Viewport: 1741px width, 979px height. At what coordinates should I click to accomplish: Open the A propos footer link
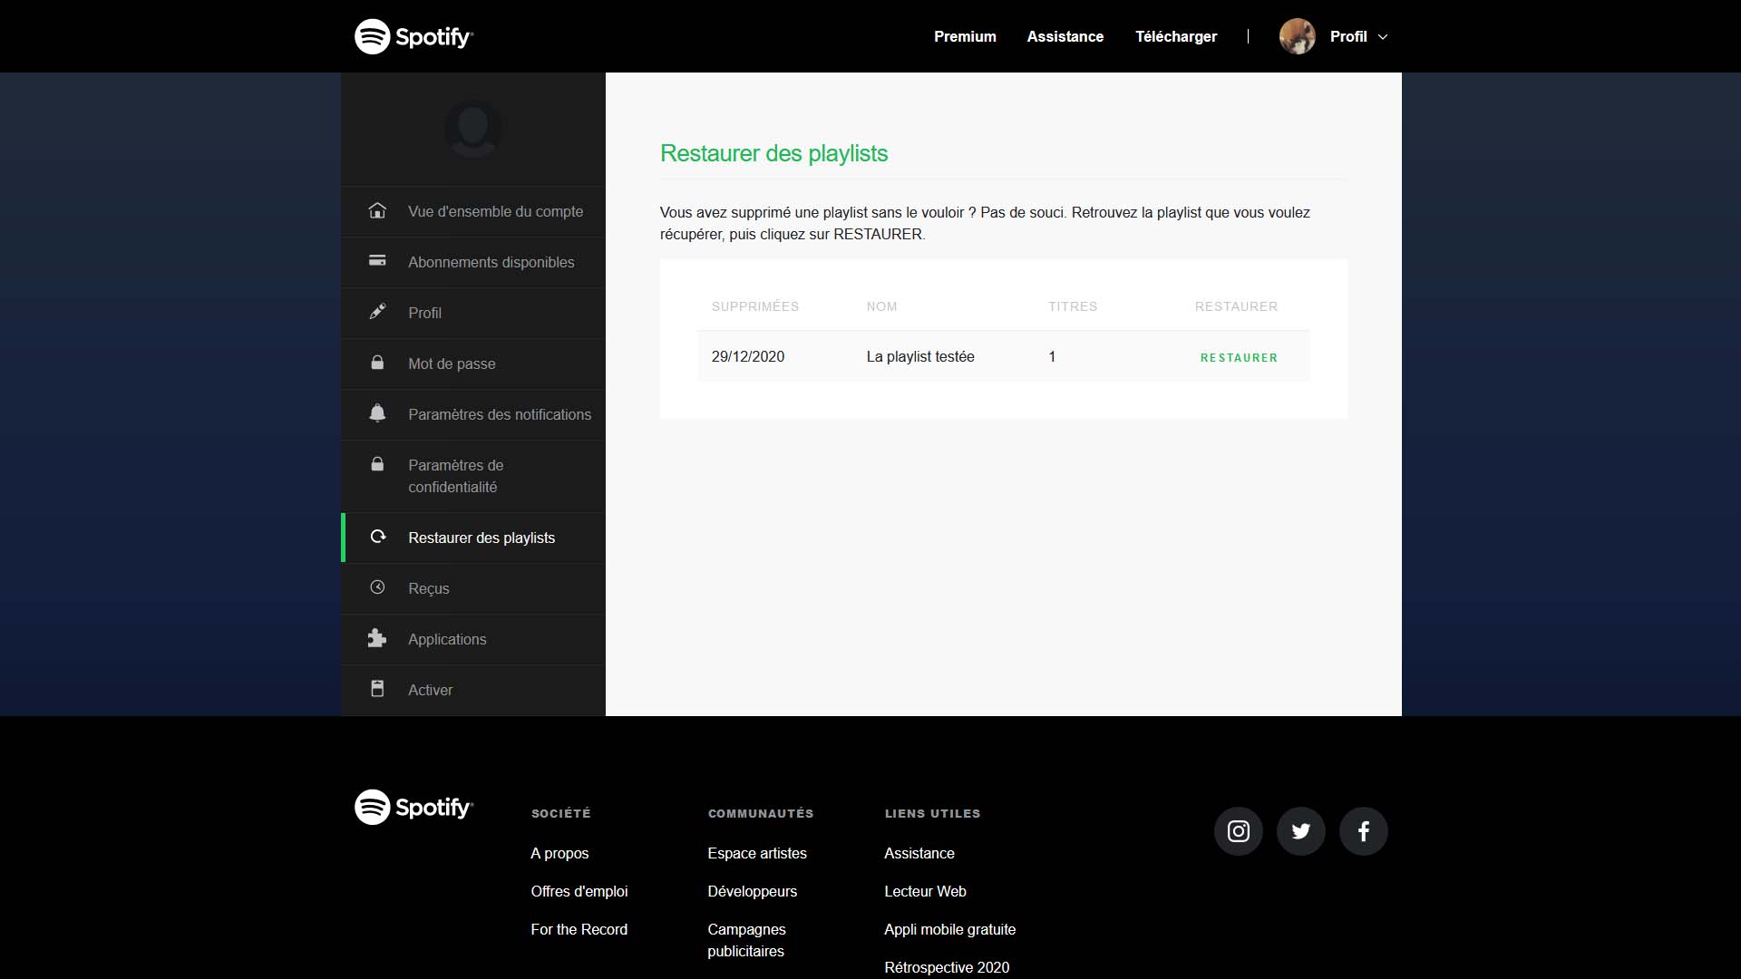tap(559, 853)
